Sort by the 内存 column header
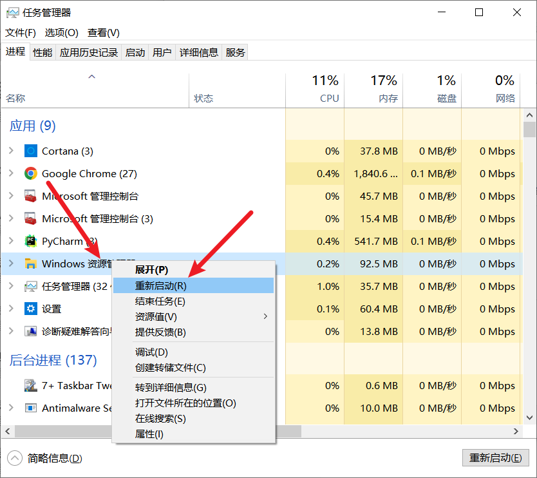 point(373,90)
